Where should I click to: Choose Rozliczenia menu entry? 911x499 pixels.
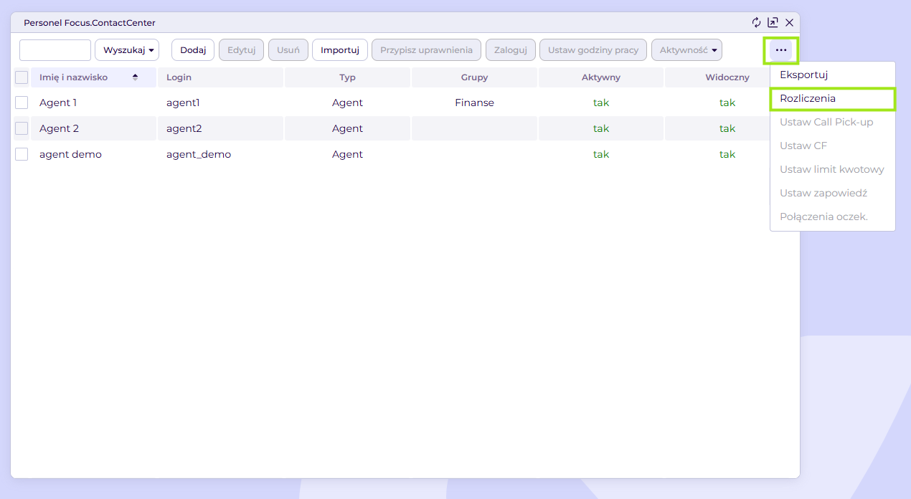832,98
